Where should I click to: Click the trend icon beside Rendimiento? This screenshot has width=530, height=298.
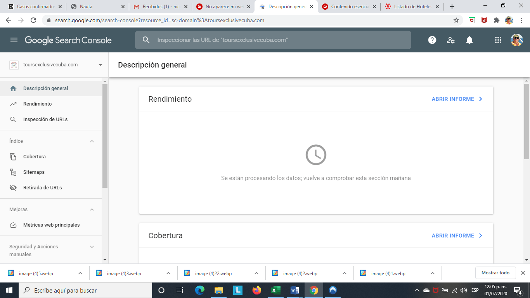click(13, 104)
